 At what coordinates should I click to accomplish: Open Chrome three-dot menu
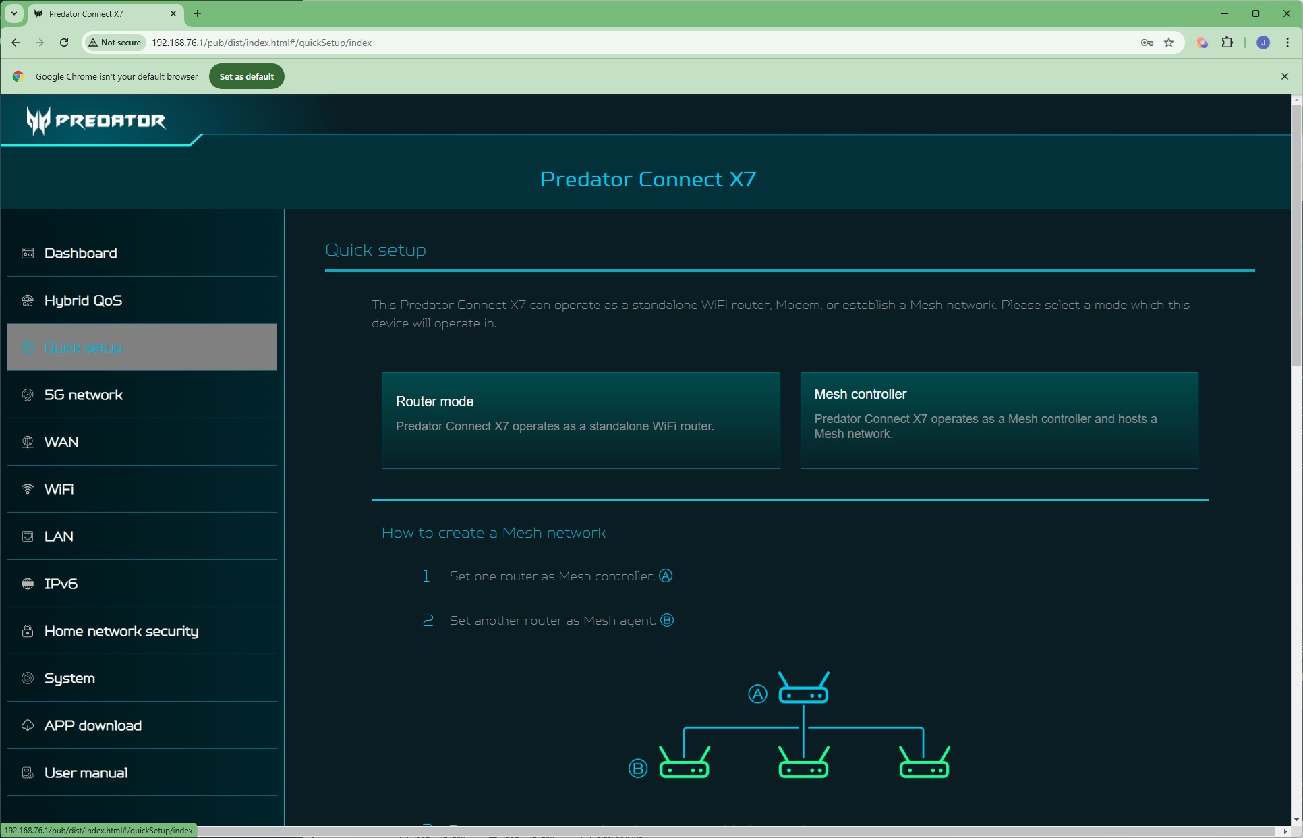(x=1287, y=43)
